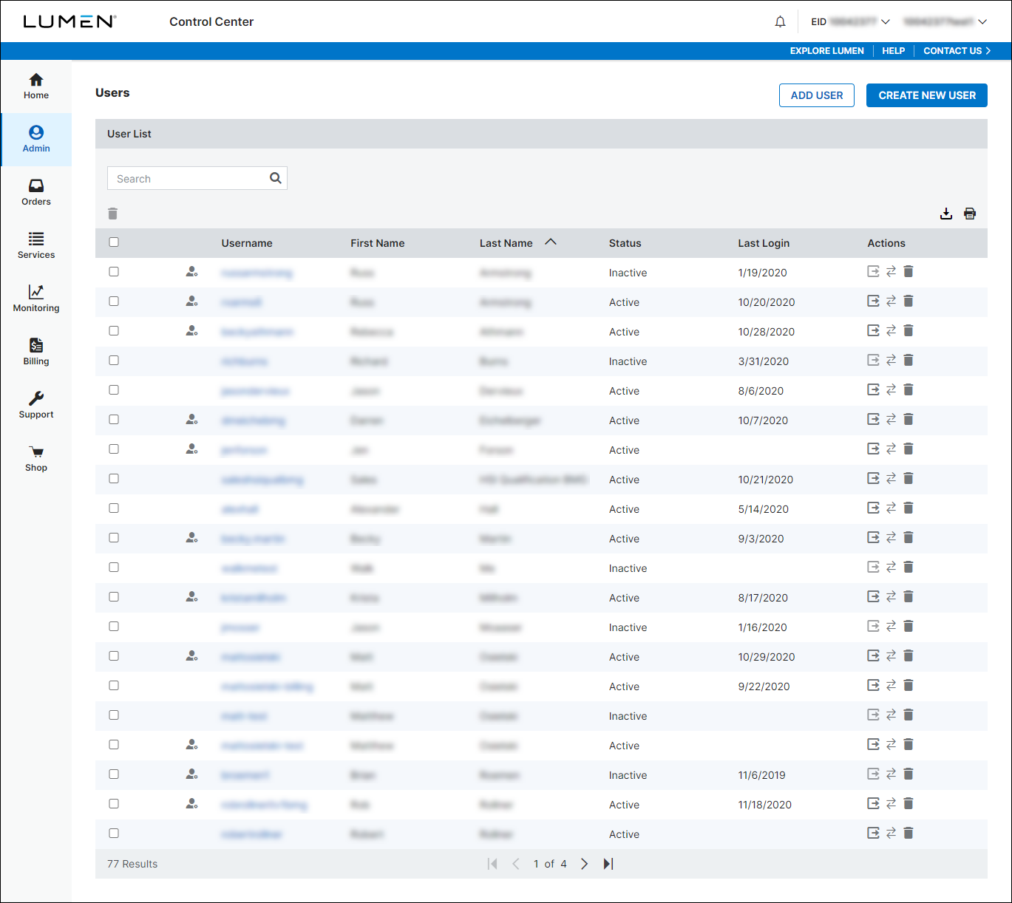Expand the user account dropdown at top right
Viewport: 1012px width, 903px height.
pos(945,21)
